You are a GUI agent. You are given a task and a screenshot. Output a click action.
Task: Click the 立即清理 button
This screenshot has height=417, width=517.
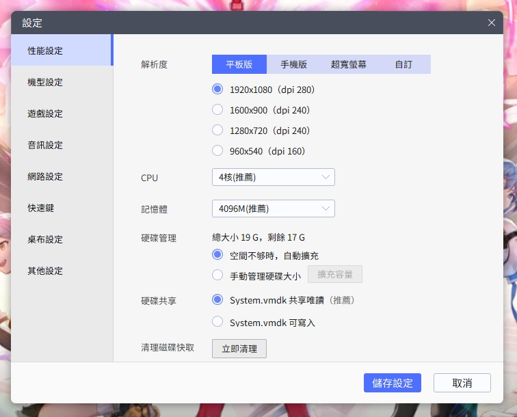(x=239, y=349)
